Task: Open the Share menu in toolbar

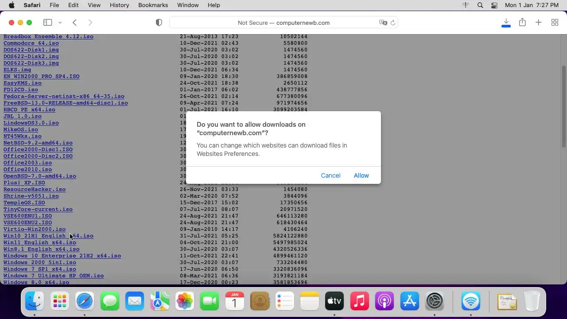Action: click(x=522, y=23)
